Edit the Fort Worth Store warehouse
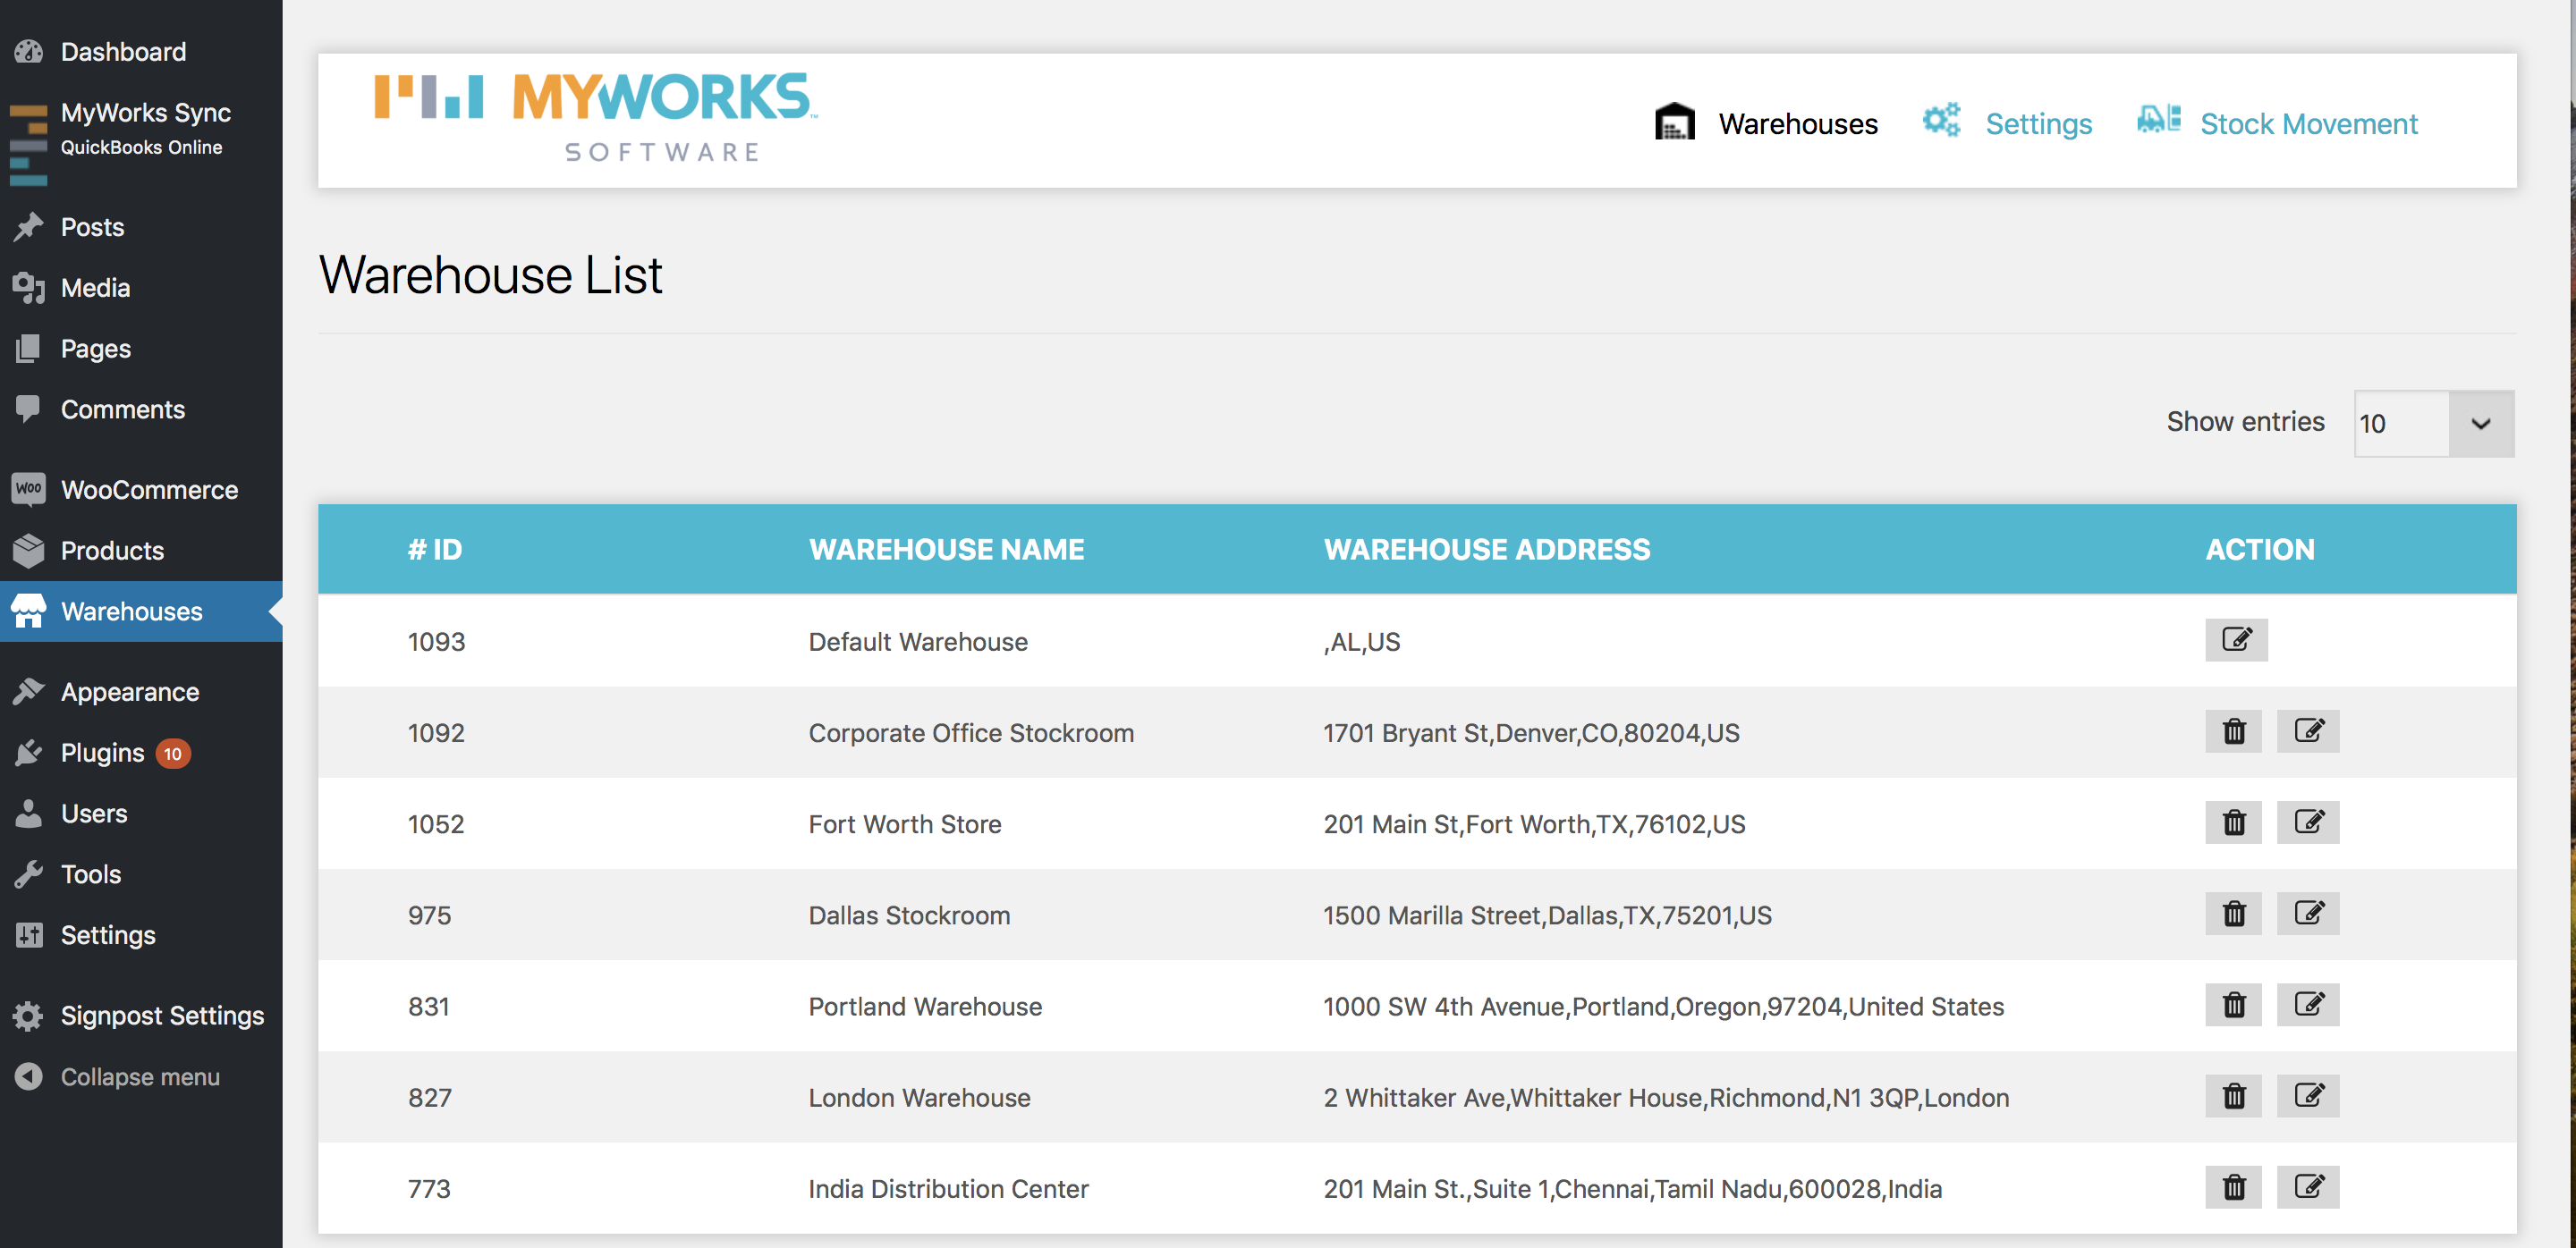The image size is (2576, 1248). point(2306,822)
